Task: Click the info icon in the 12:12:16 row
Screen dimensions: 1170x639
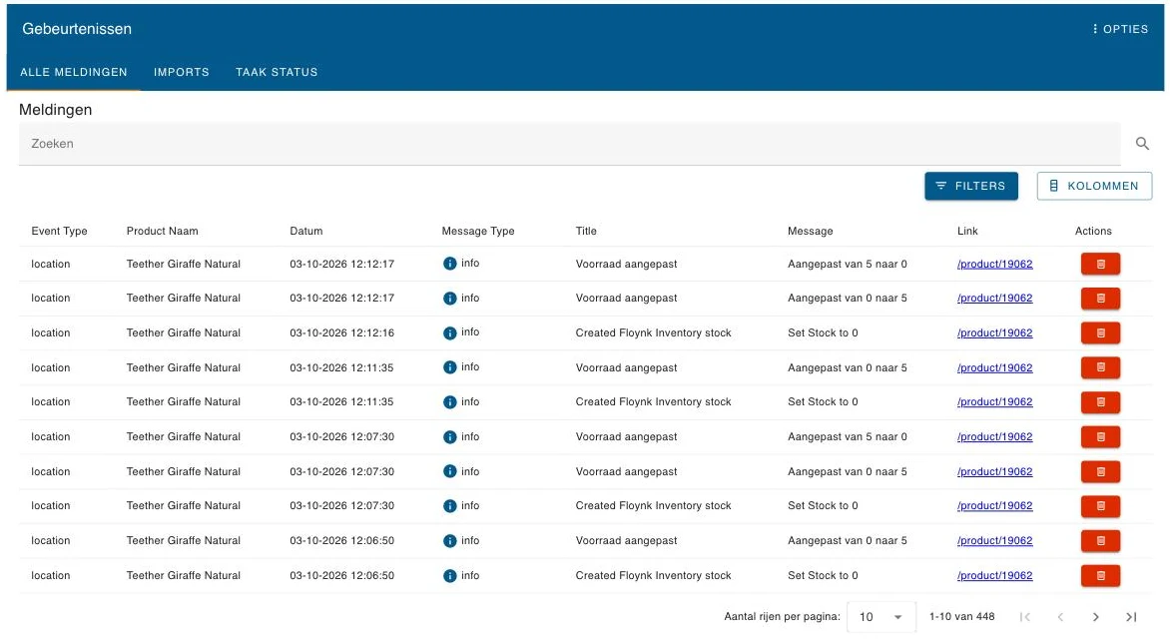Action: [x=449, y=332]
